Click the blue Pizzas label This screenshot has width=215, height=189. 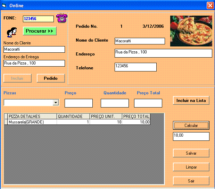point(10,93)
